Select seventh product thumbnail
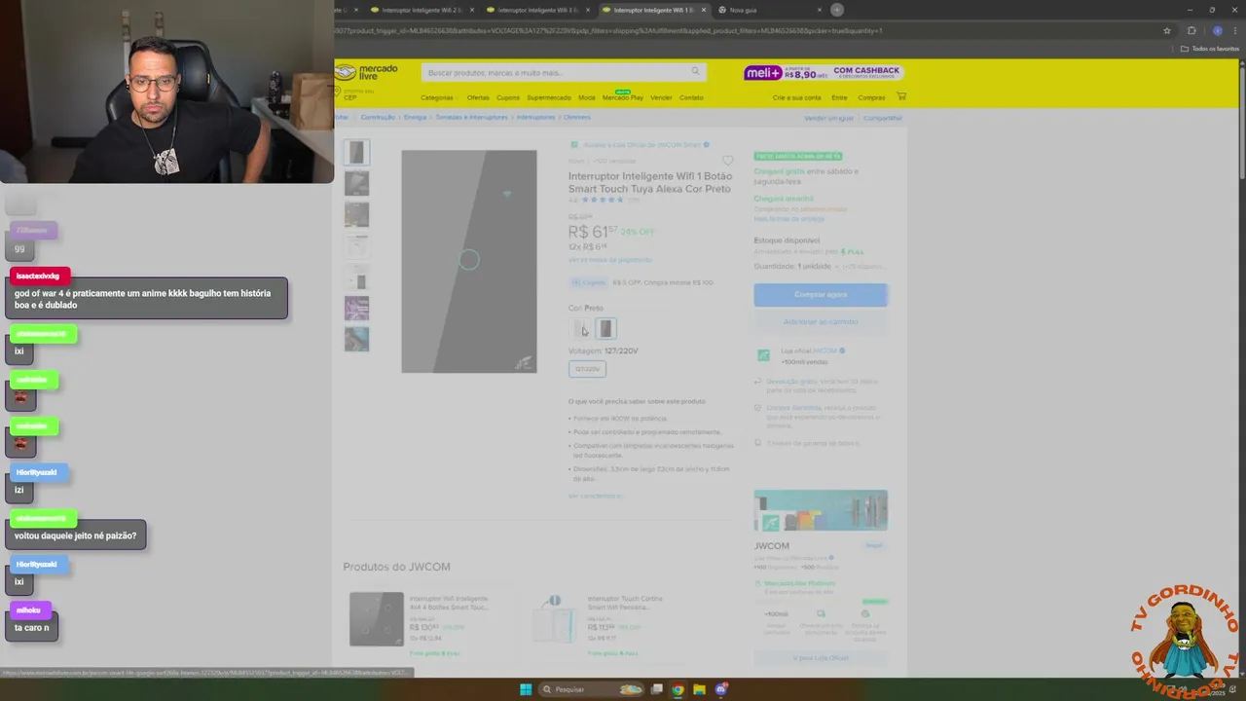This screenshot has height=701, width=1246. (x=356, y=339)
